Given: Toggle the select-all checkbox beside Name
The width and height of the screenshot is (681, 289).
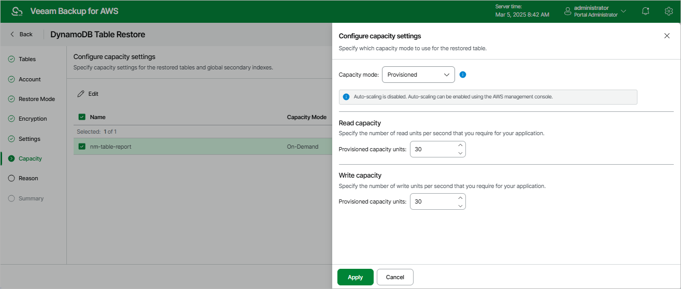Looking at the screenshot, I should click(x=82, y=117).
